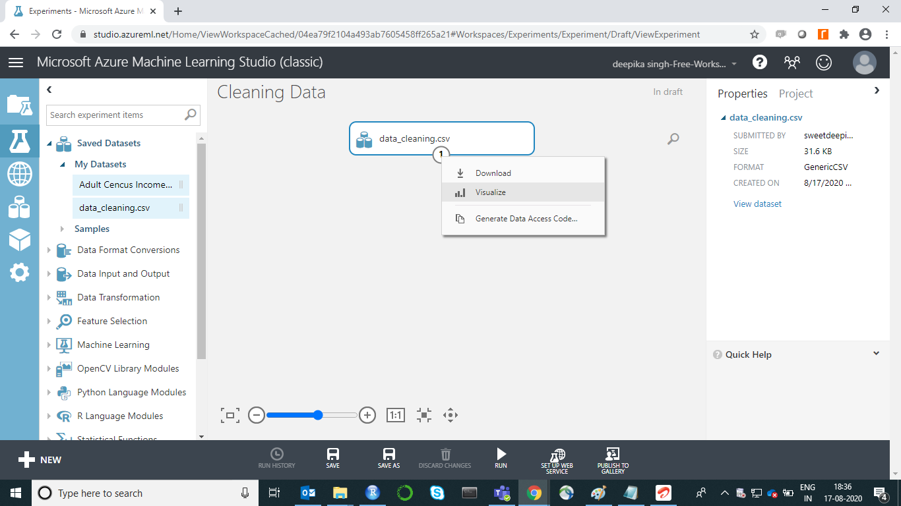This screenshot has height=506, width=901.
Task: Click the help question mark icon
Action: click(x=760, y=63)
